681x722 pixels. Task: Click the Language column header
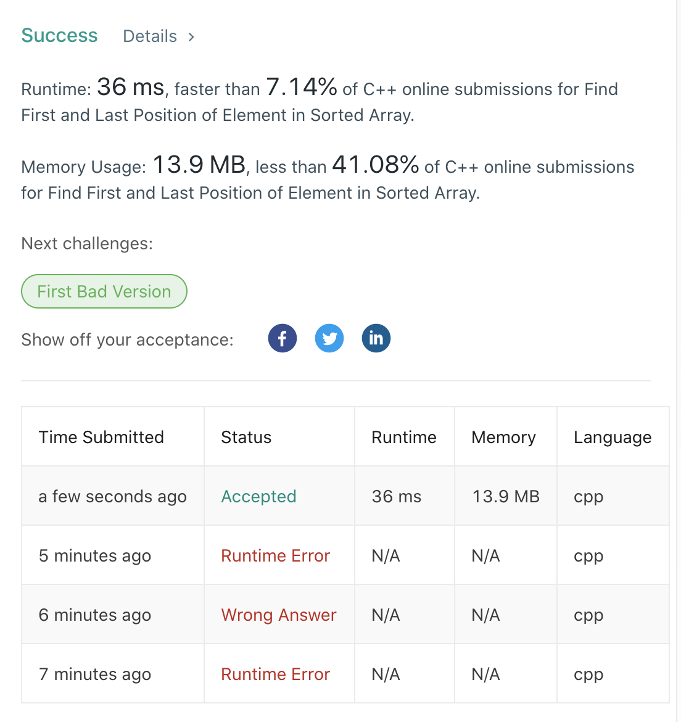(613, 437)
